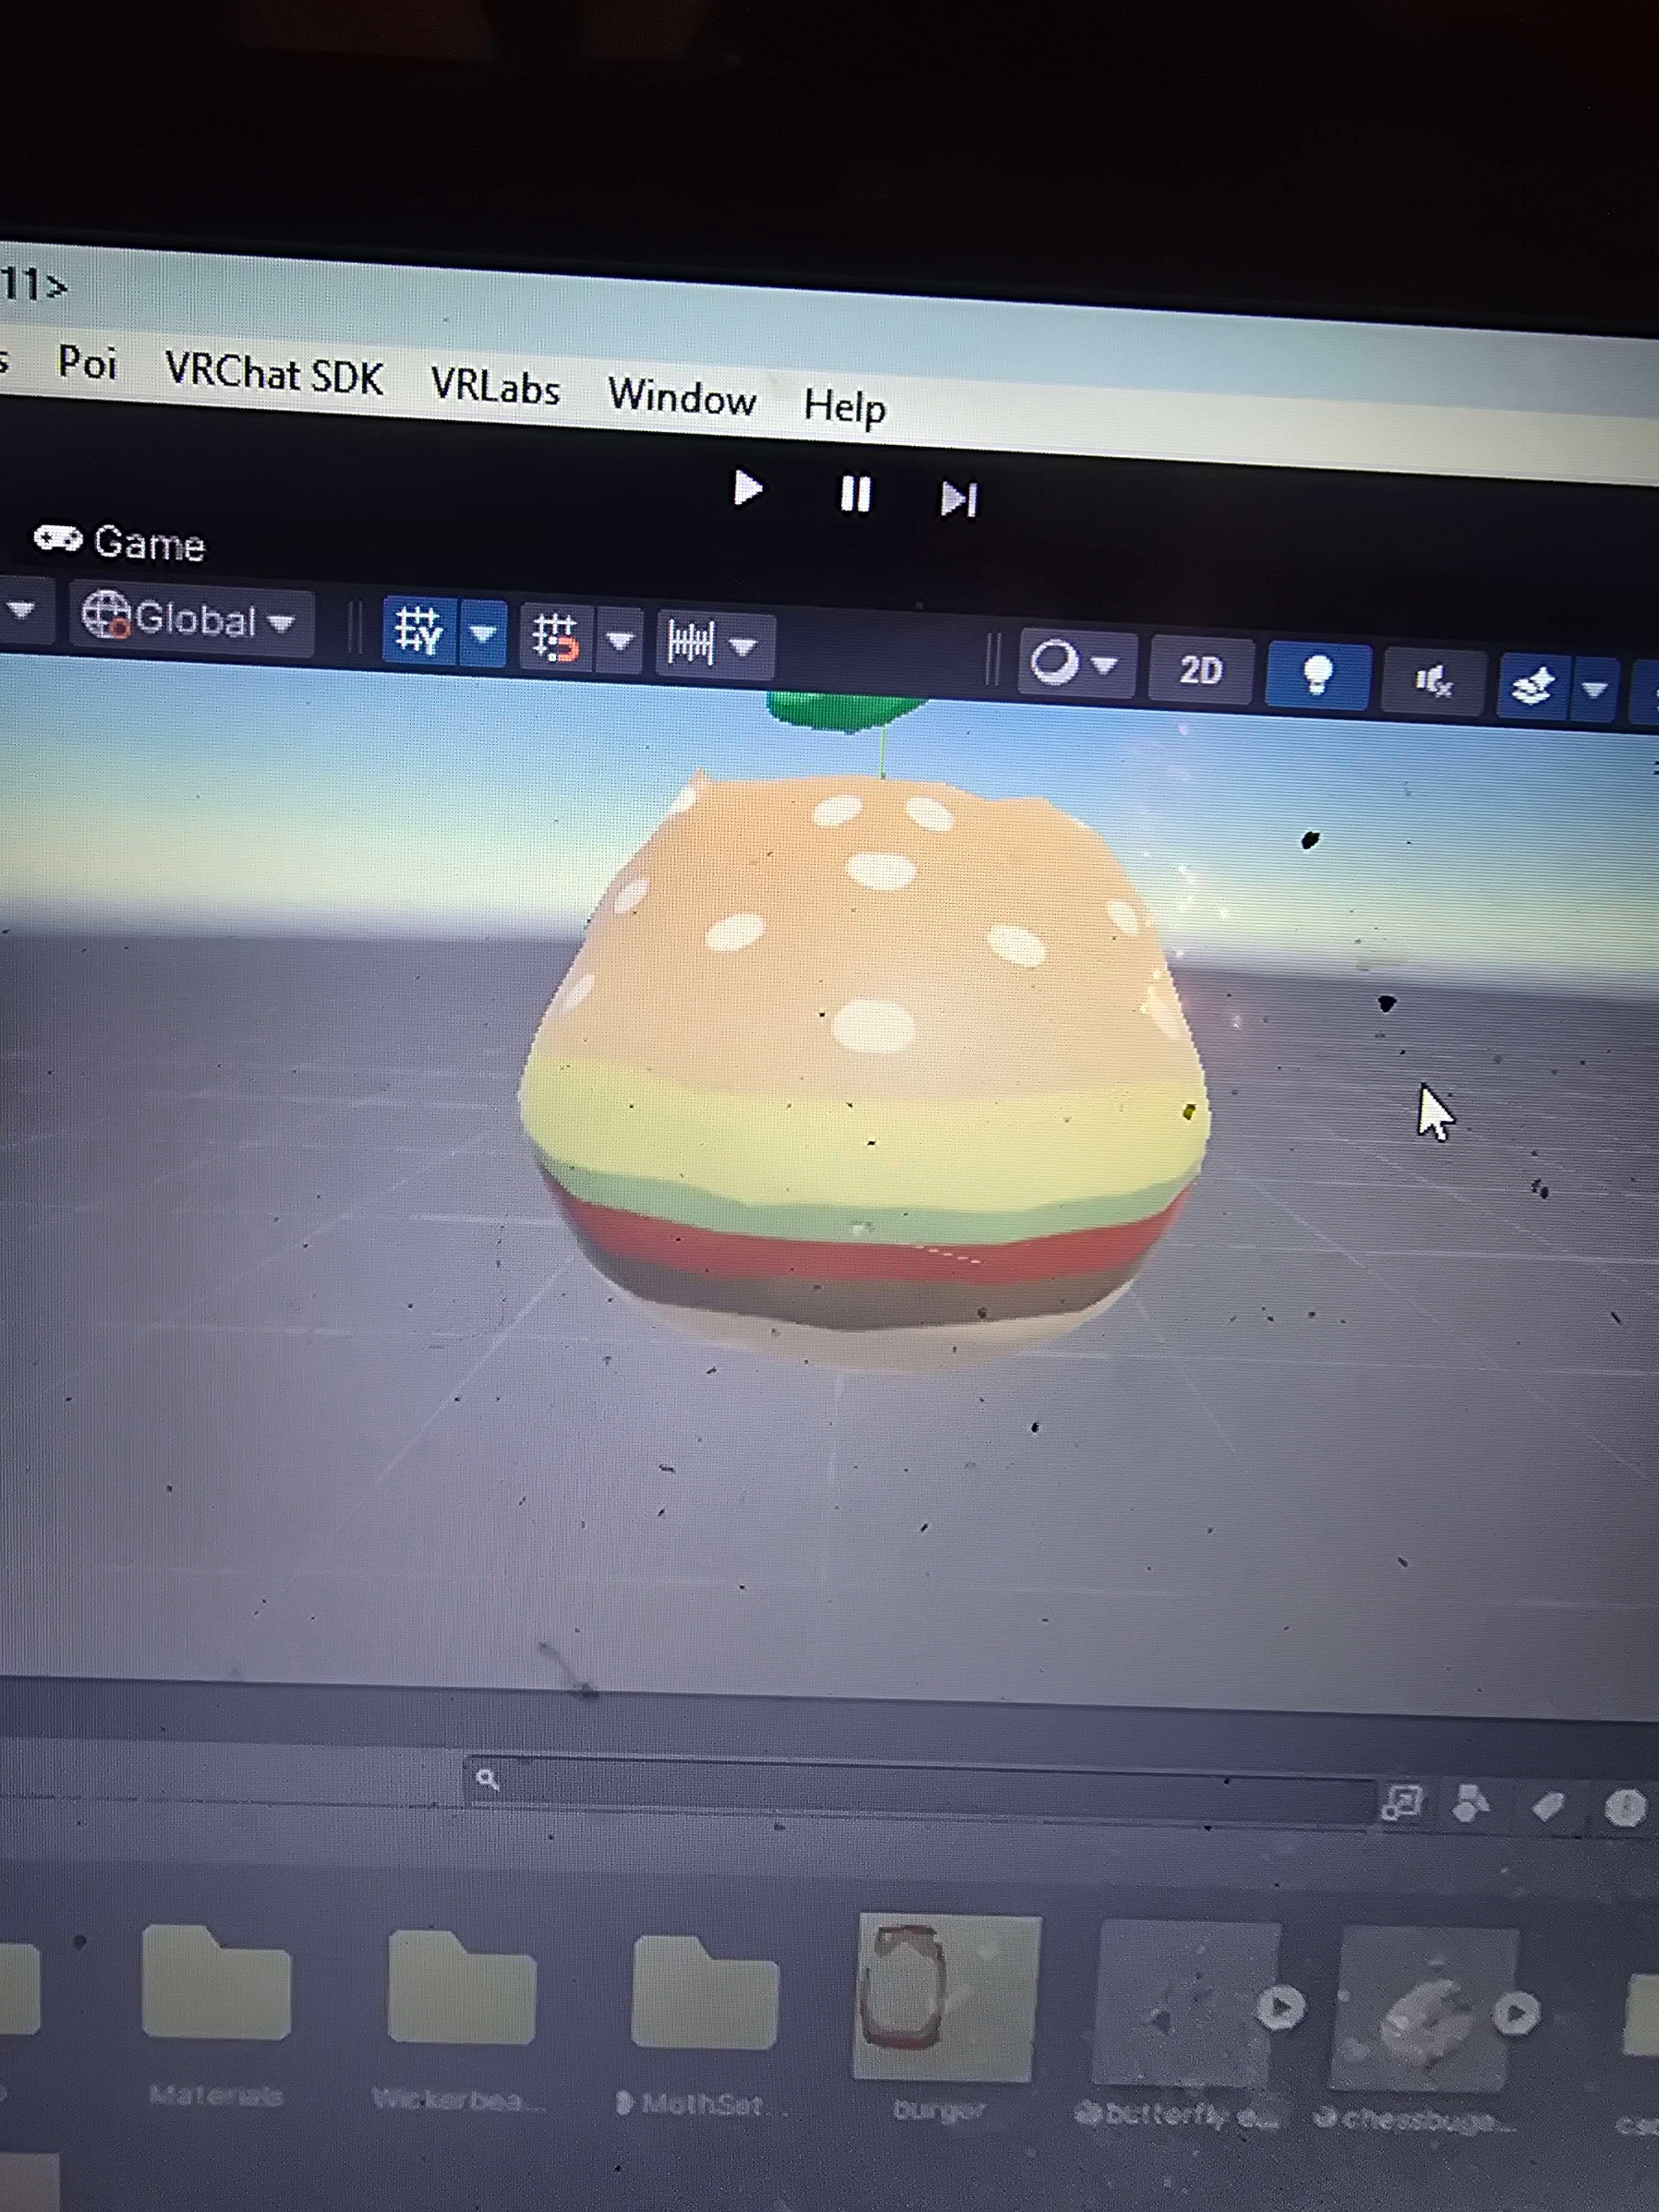Toggle 2D view mode
This screenshot has height=2212, width=1659.
tap(1200, 669)
